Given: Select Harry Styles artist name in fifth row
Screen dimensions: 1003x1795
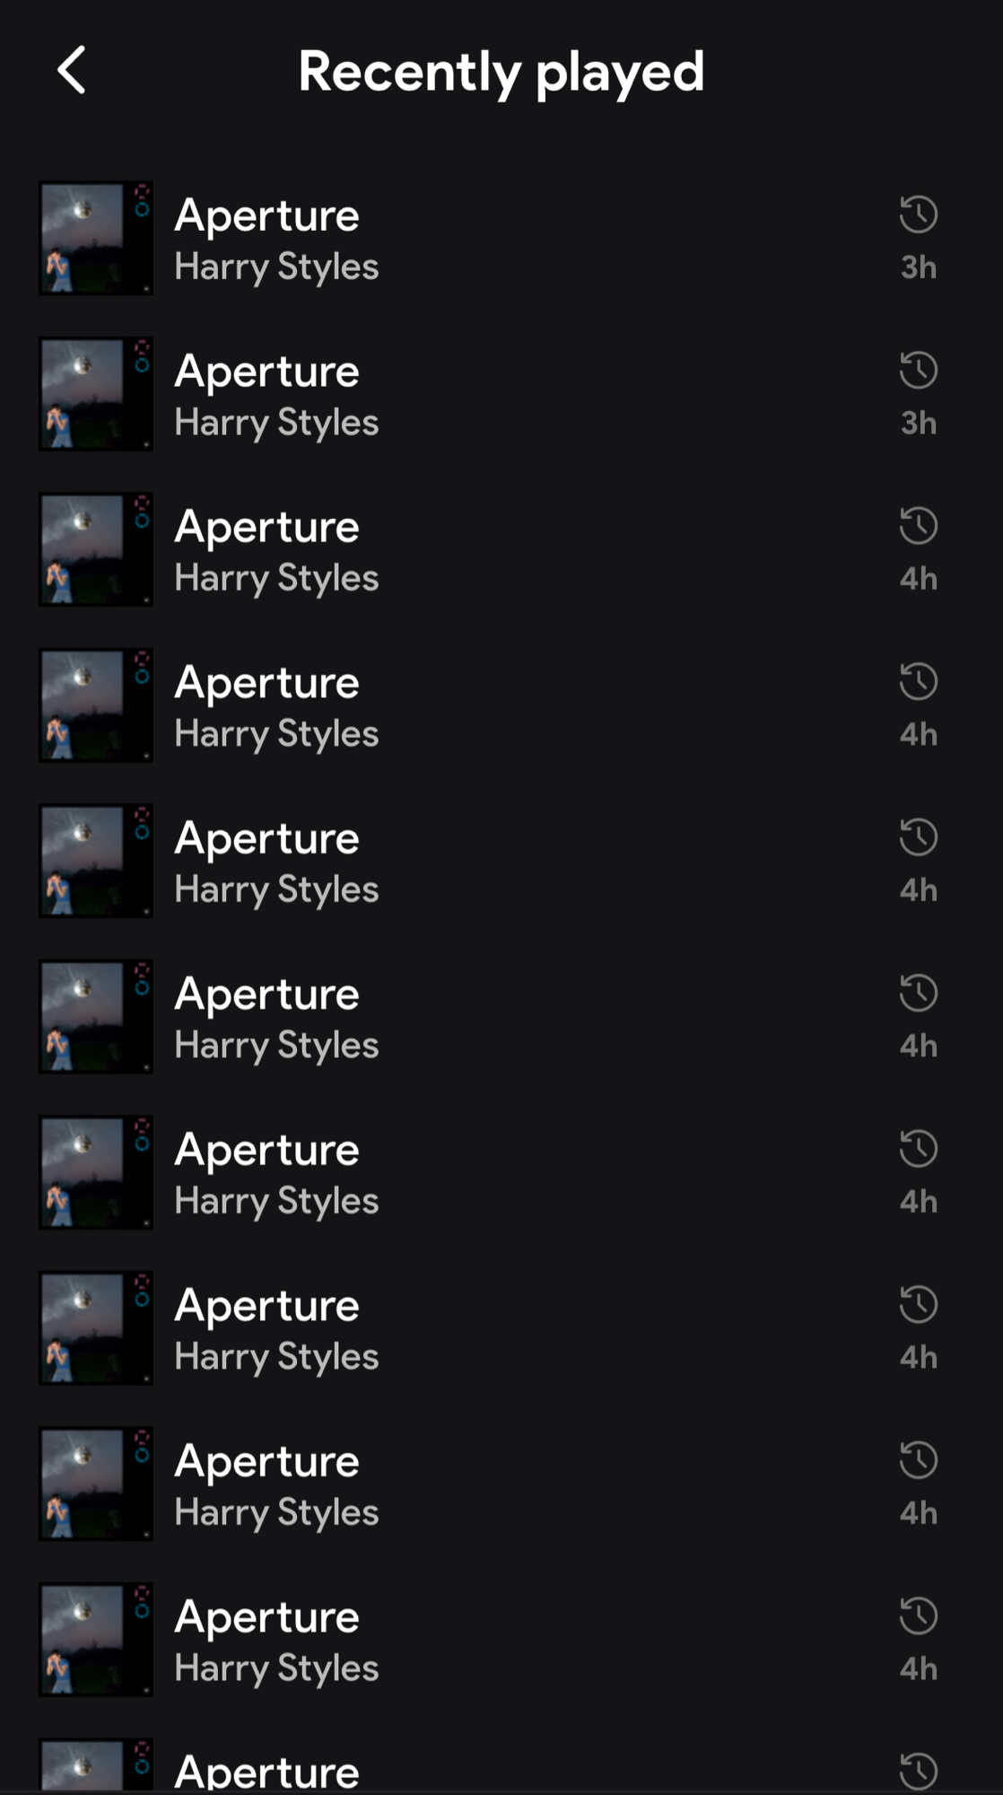Looking at the screenshot, I should point(276,889).
